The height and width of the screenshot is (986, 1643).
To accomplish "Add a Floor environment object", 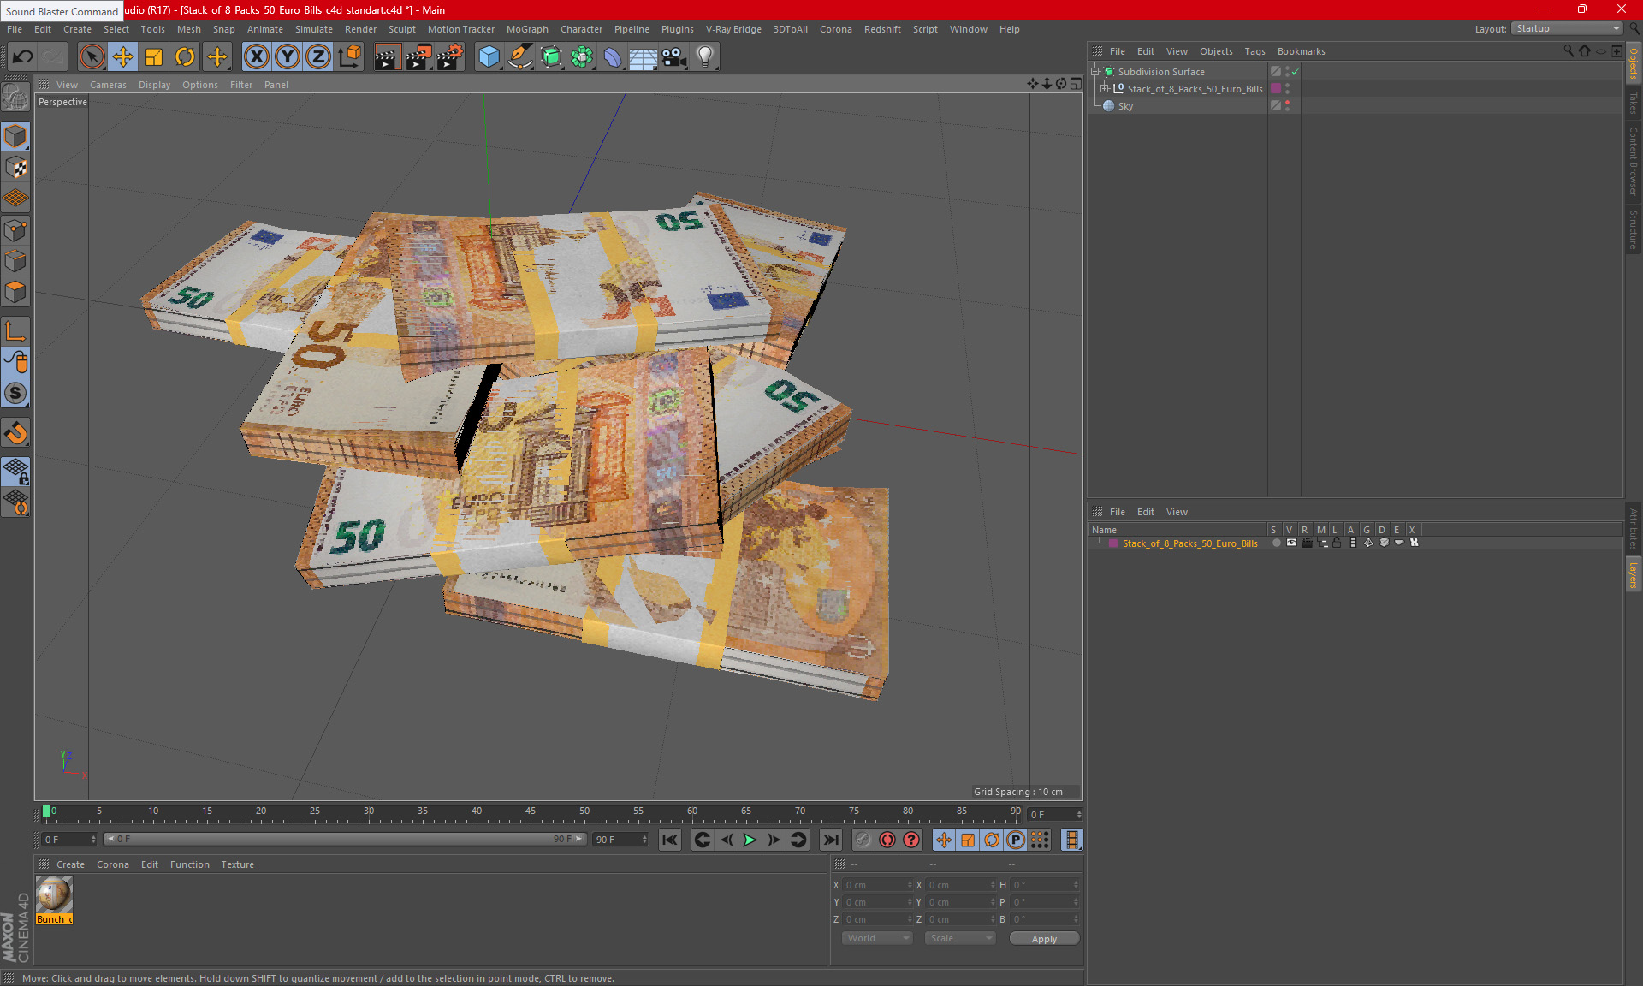I will (x=643, y=56).
